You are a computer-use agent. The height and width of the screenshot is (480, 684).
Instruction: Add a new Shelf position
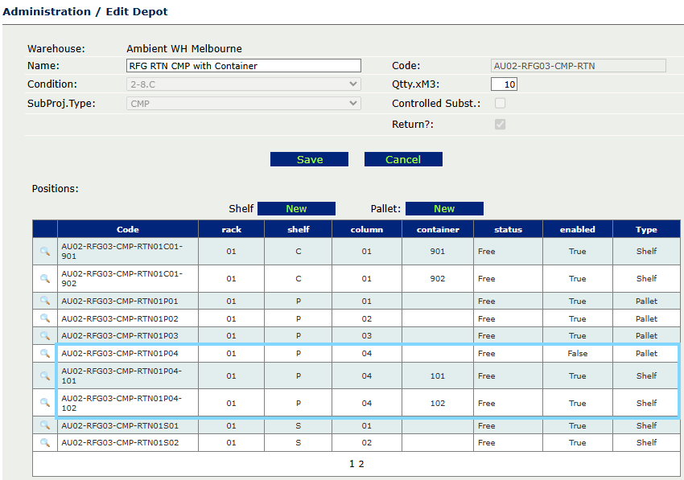pos(296,208)
